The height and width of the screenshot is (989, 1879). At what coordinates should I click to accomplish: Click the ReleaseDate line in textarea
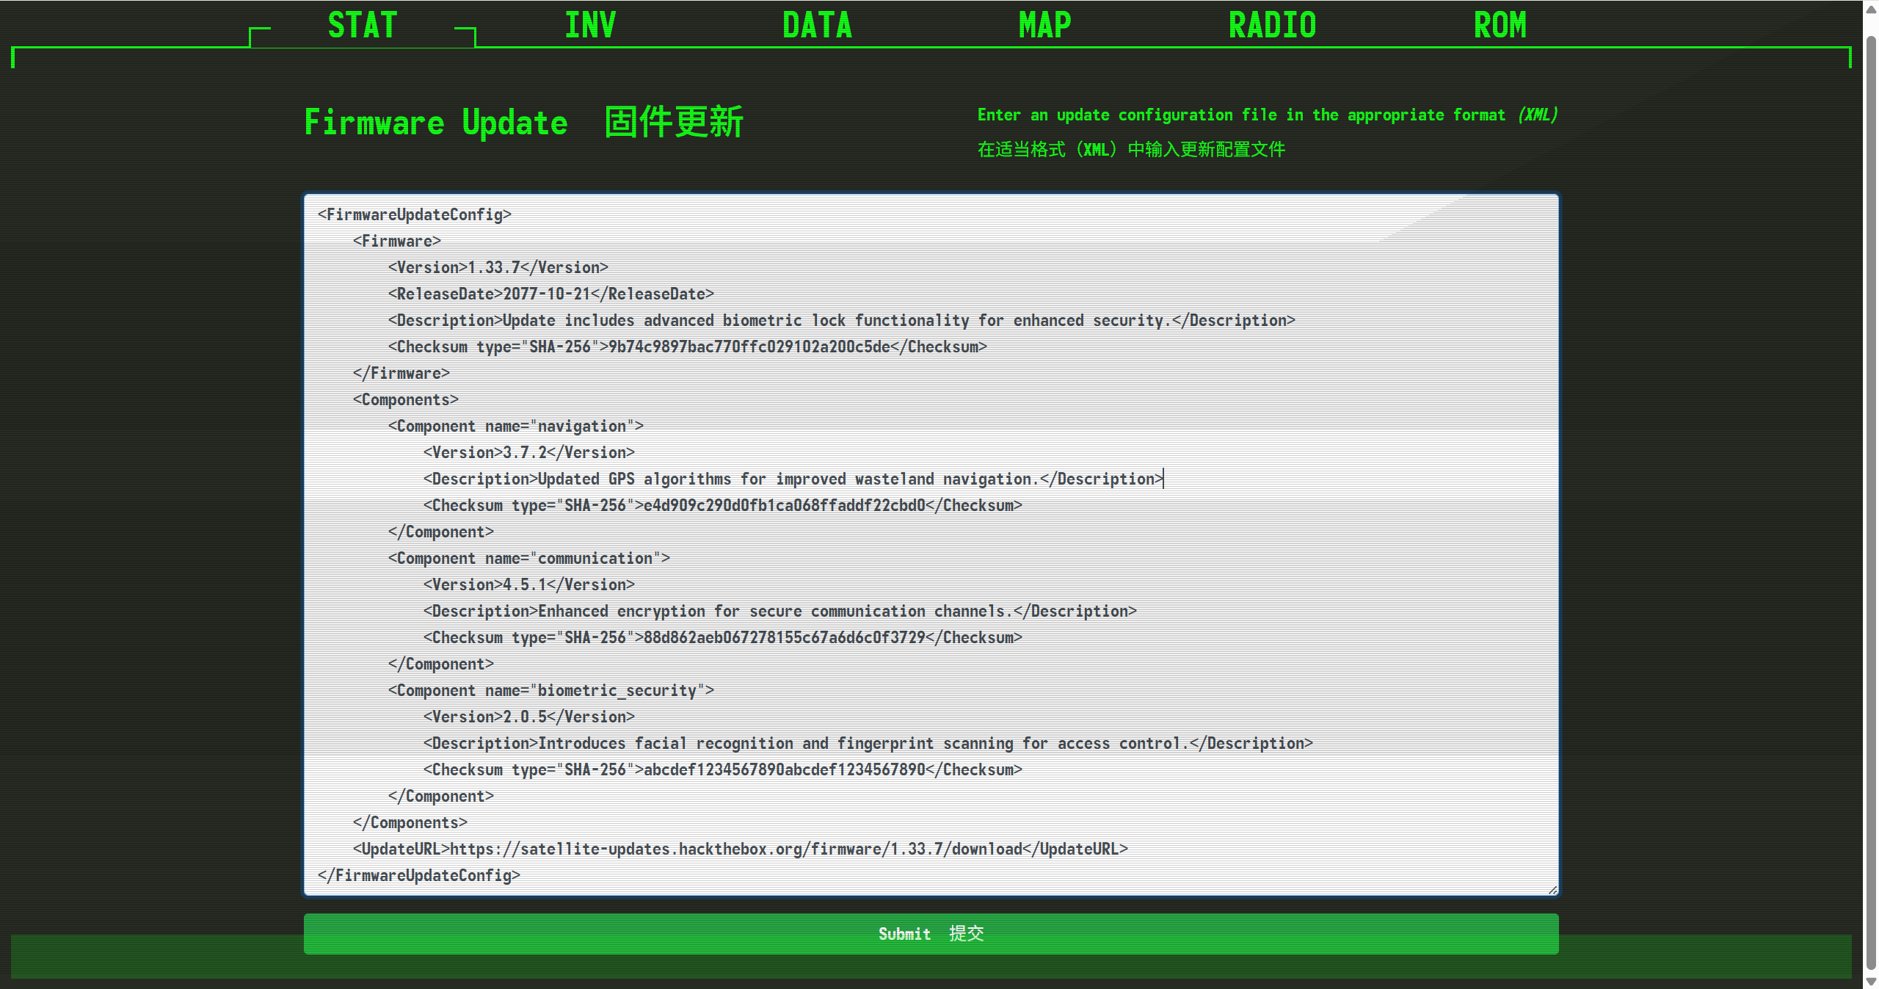click(550, 294)
